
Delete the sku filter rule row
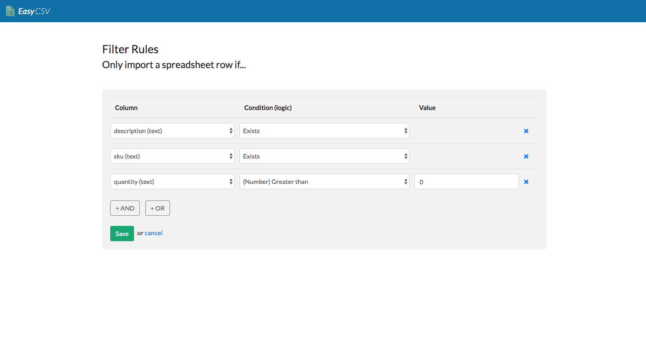(x=526, y=156)
